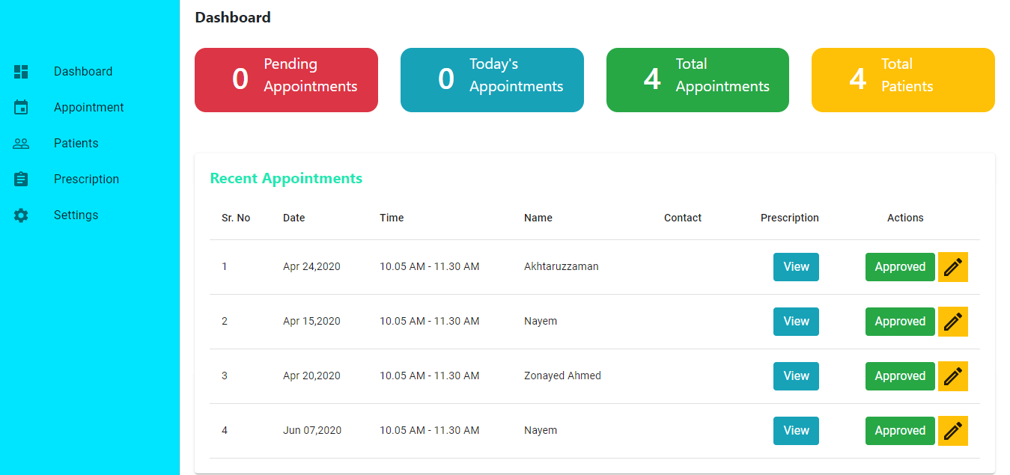Click pencil edit icon for Zonayed Ahmed
Screen dimensions: 1010x475
point(952,376)
